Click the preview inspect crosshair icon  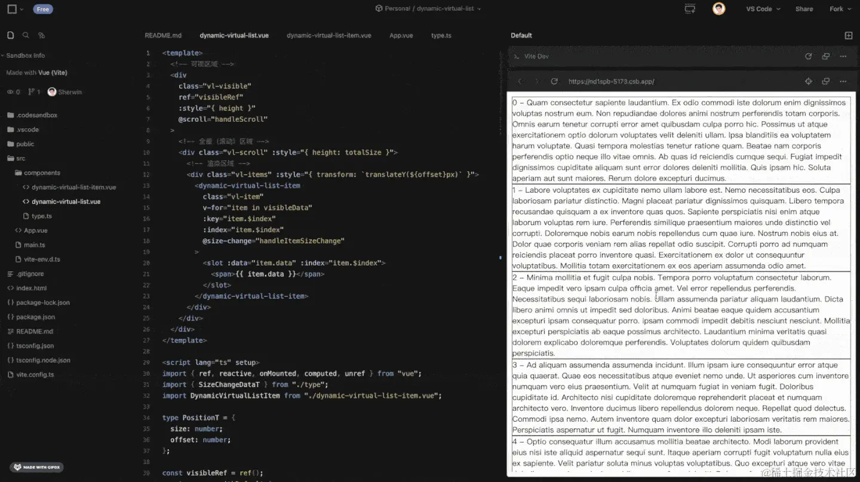(809, 81)
